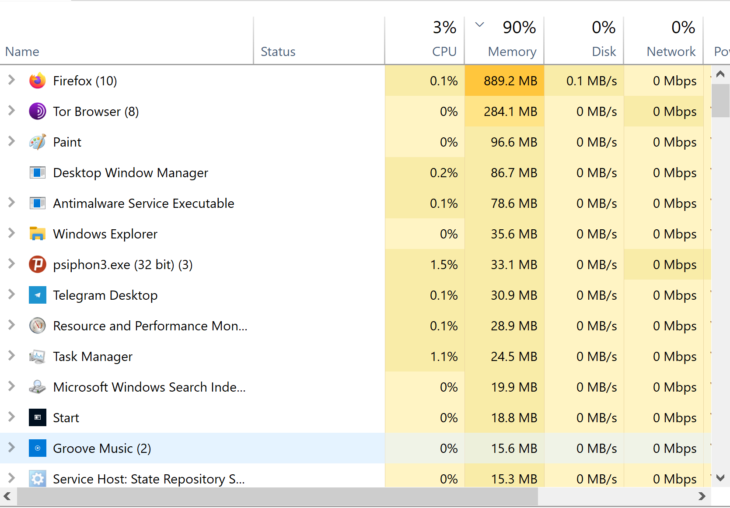The width and height of the screenshot is (730, 508).
Task: Select the Paint palette icon
Action: tap(38, 142)
